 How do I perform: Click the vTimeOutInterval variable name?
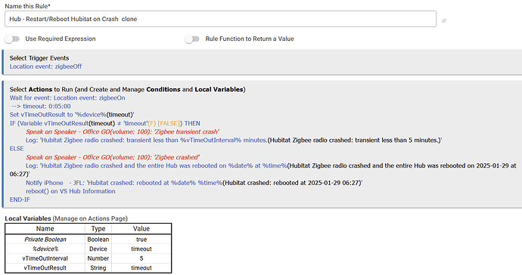coord(45,258)
